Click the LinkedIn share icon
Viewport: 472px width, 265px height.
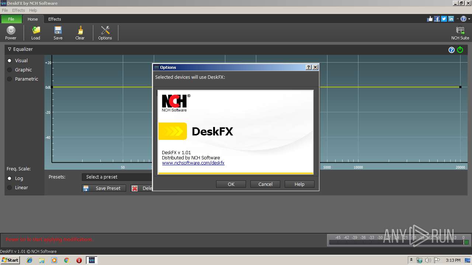(x=451, y=19)
